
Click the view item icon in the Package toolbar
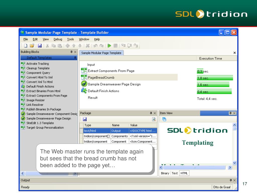pyautogui.click(x=154, y=119)
